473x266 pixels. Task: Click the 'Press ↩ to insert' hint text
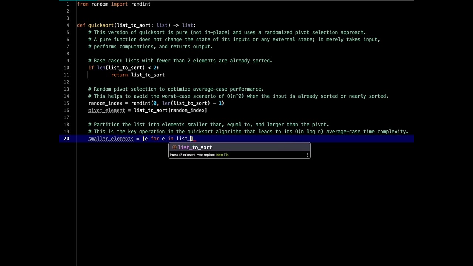pos(192,155)
